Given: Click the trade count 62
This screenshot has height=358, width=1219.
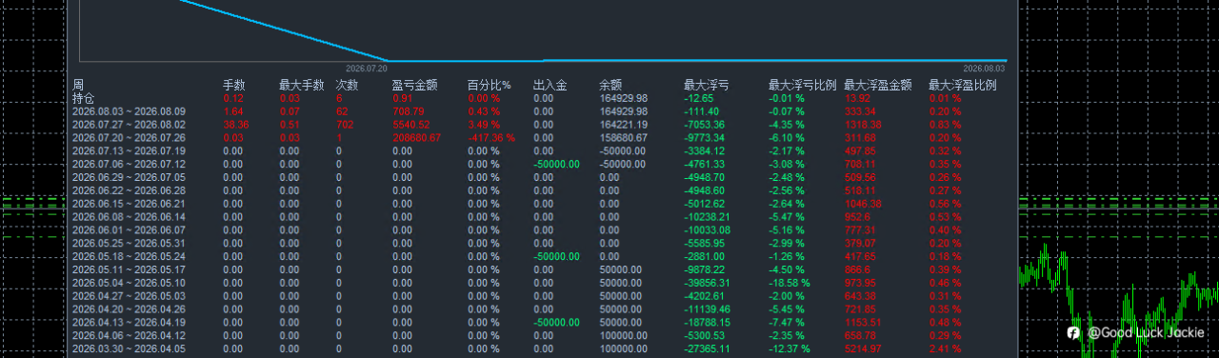Looking at the screenshot, I should click(342, 111).
